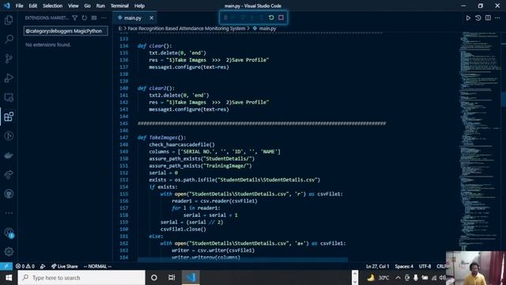This screenshot has width=506, height=285.
Task: Click the -- NORMAL -- Vim mode indicator
Action: point(97,266)
